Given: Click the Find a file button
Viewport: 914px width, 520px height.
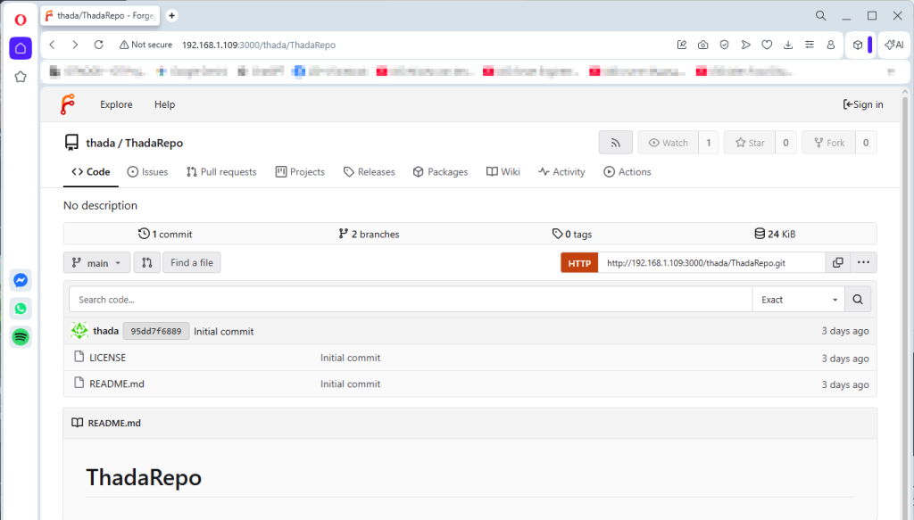Looking at the screenshot, I should pos(192,263).
